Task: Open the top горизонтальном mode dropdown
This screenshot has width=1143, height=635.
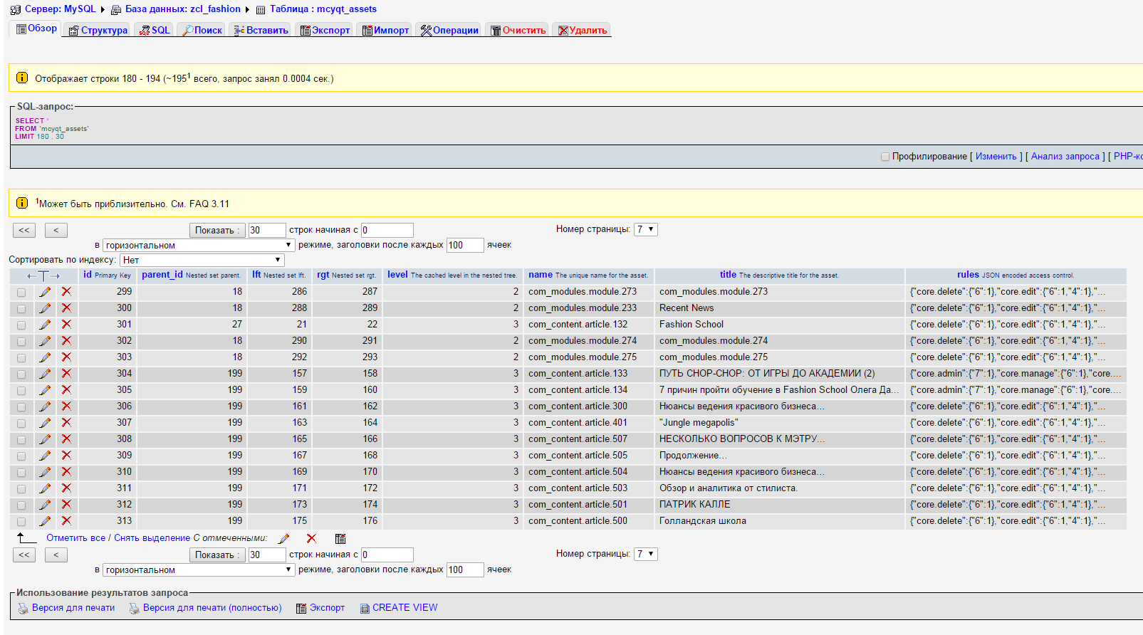Action: [199, 245]
